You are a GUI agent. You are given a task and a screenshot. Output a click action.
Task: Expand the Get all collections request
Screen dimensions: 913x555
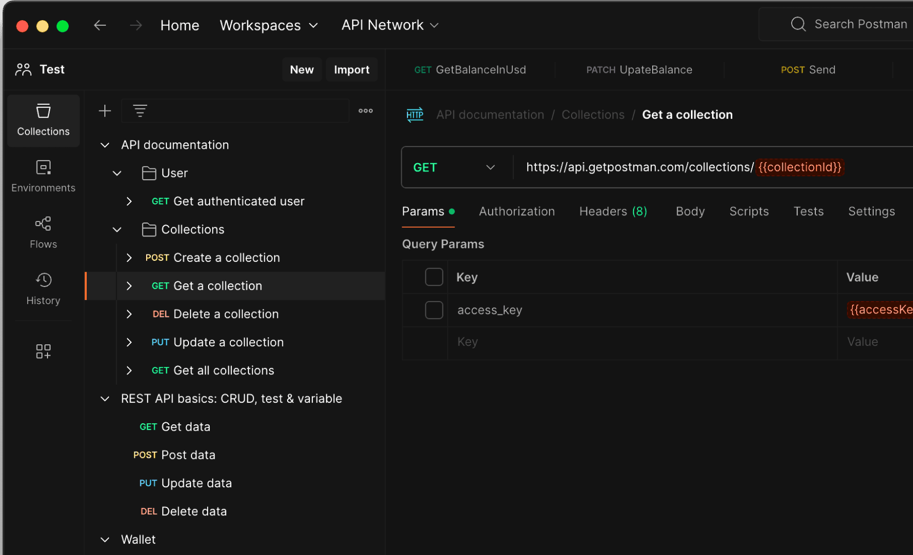click(x=129, y=370)
